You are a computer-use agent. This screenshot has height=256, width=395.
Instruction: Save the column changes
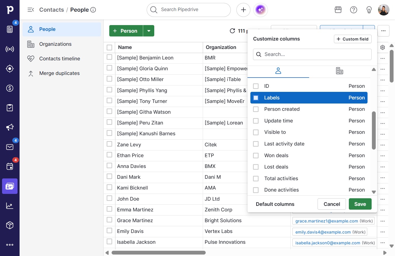(x=360, y=204)
